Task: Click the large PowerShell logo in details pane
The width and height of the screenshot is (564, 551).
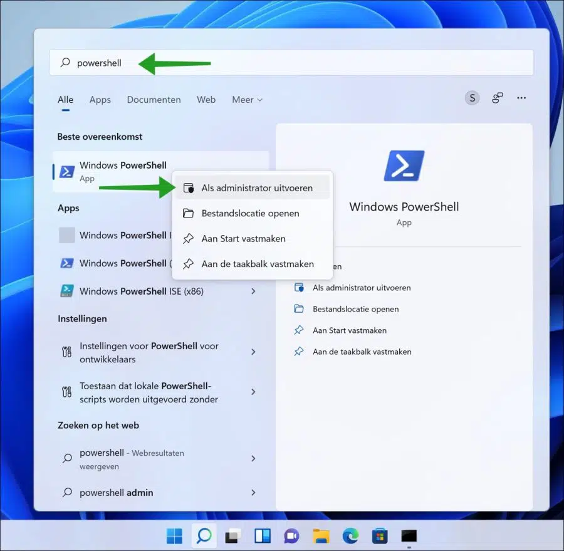Action: 404,166
